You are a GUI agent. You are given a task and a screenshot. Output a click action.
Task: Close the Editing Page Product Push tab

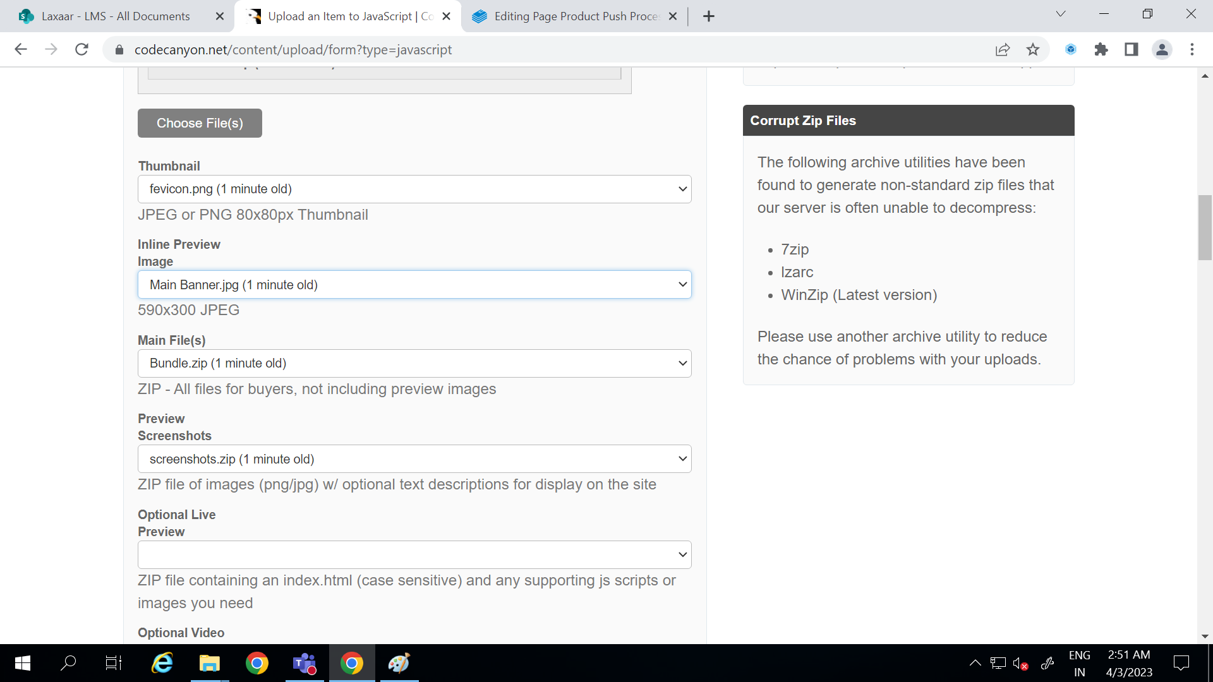(673, 16)
